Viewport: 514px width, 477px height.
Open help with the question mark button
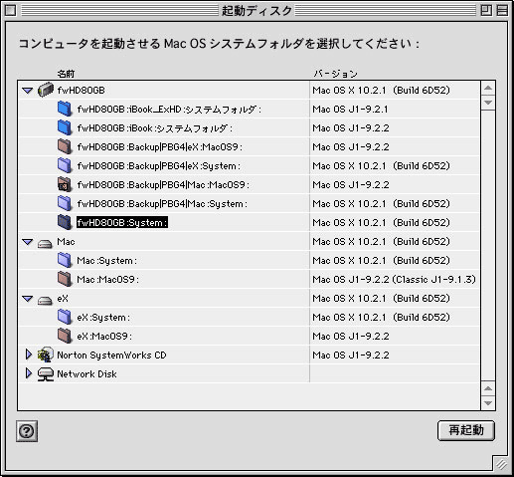point(27,431)
